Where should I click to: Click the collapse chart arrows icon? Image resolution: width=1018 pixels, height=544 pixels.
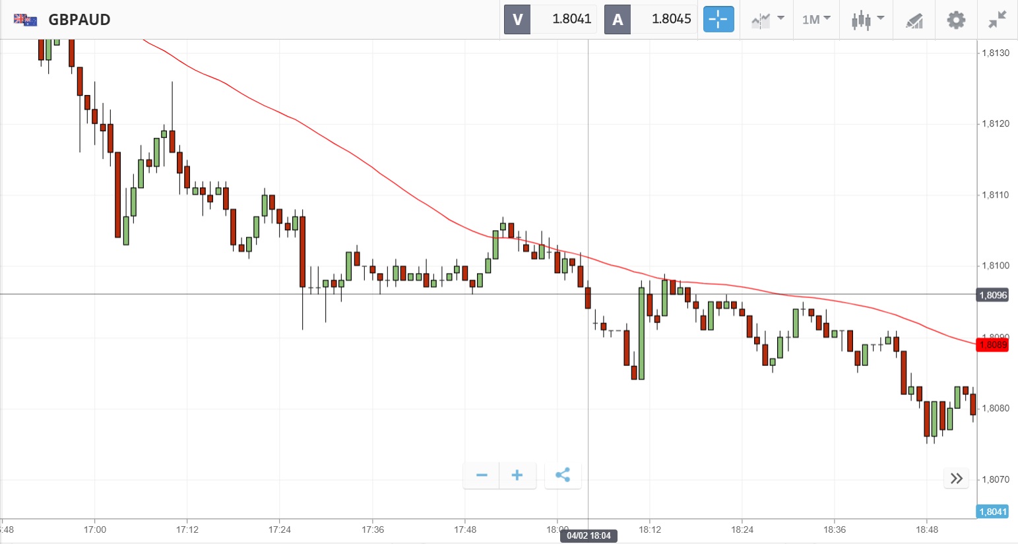997,20
